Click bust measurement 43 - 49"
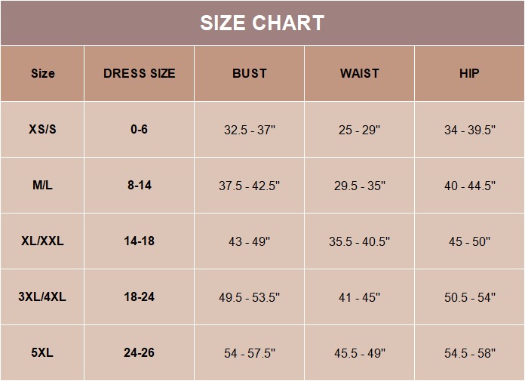Image resolution: width=525 pixels, height=381 pixels. 249,242
